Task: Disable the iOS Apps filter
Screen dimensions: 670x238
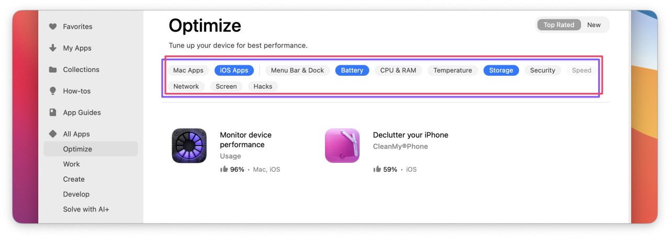Action: tap(234, 70)
